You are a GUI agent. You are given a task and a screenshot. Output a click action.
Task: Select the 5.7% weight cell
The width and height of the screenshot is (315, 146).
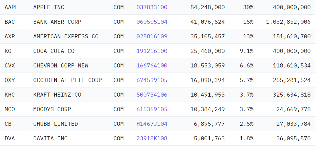[x=243, y=80]
